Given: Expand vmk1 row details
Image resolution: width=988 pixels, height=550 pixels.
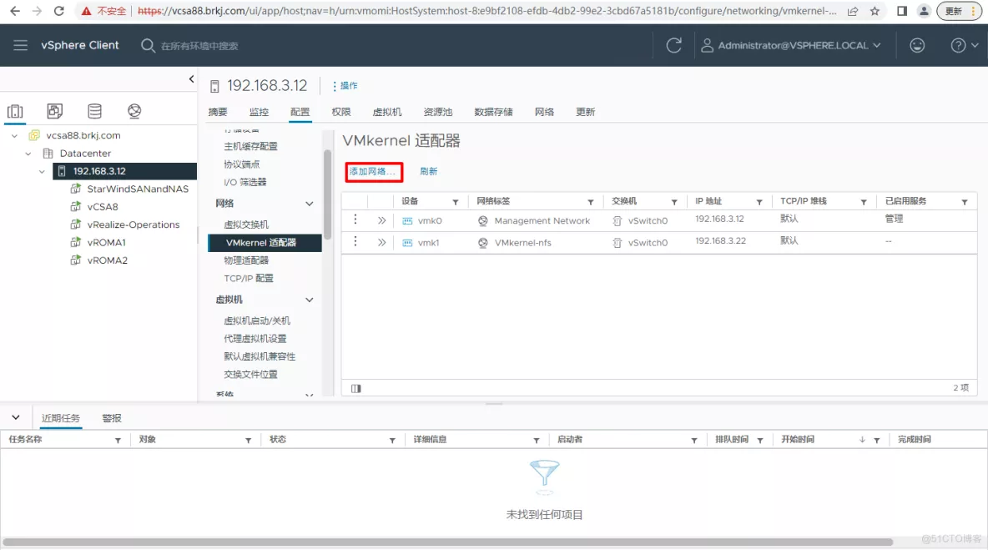Looking at the screenshot, I should click(x=382, y=243).
